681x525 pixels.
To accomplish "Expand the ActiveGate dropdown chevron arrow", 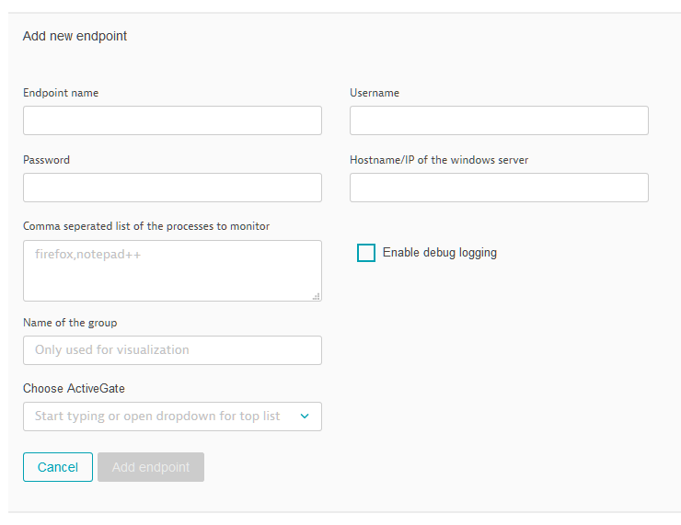I will point(305,417).
